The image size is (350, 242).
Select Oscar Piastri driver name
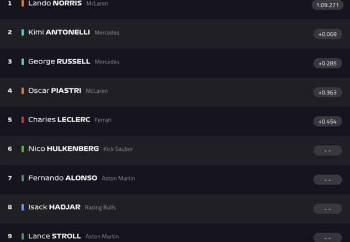(55, 91)
